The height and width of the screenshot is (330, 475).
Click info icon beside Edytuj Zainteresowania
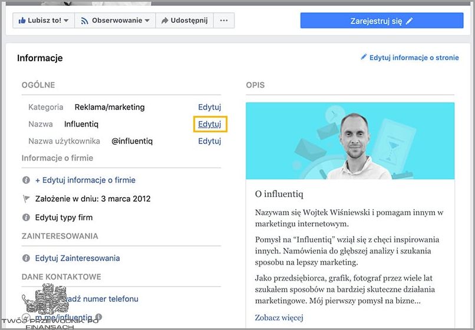pyautogui.click(x=26, y=258)
